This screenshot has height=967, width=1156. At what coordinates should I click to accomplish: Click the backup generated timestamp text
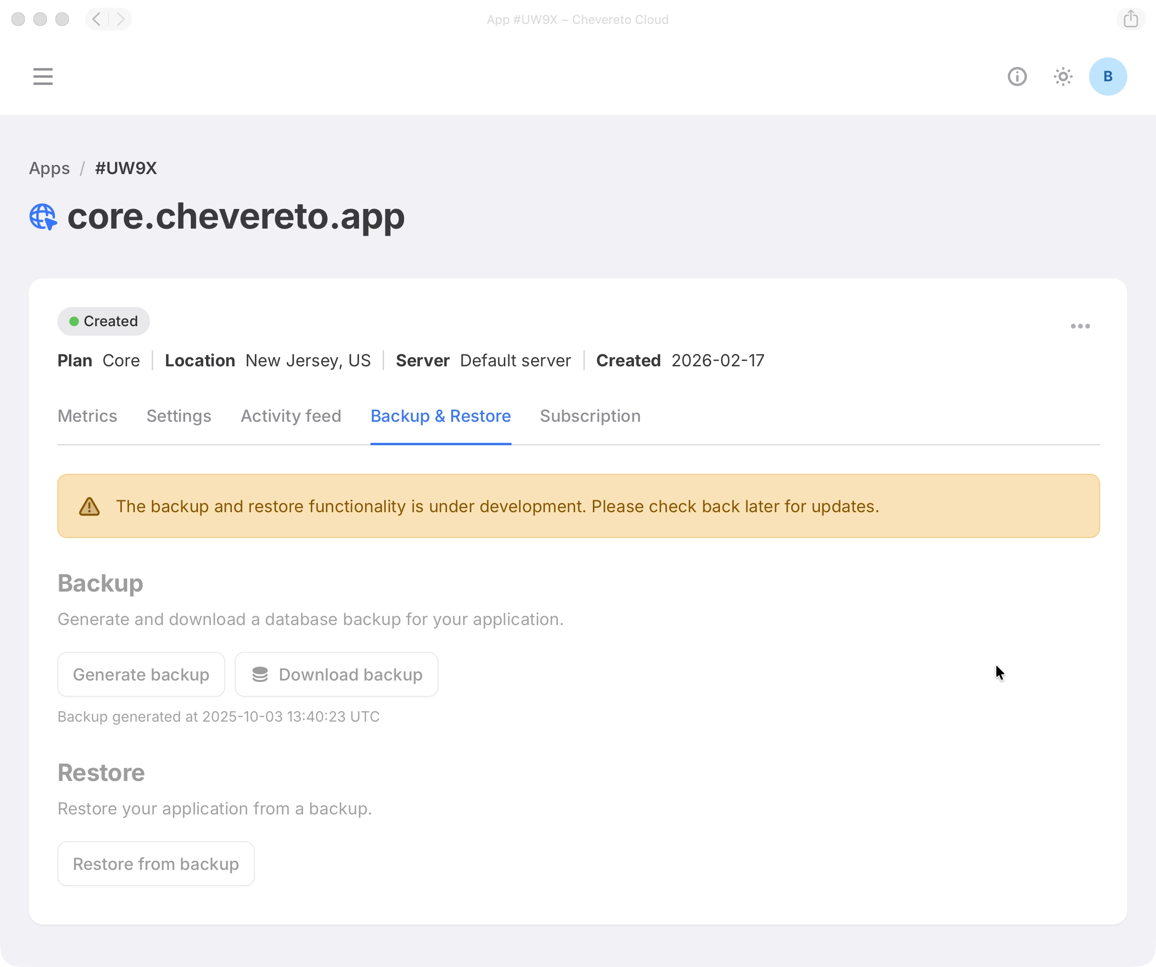[x=218, y=716]
